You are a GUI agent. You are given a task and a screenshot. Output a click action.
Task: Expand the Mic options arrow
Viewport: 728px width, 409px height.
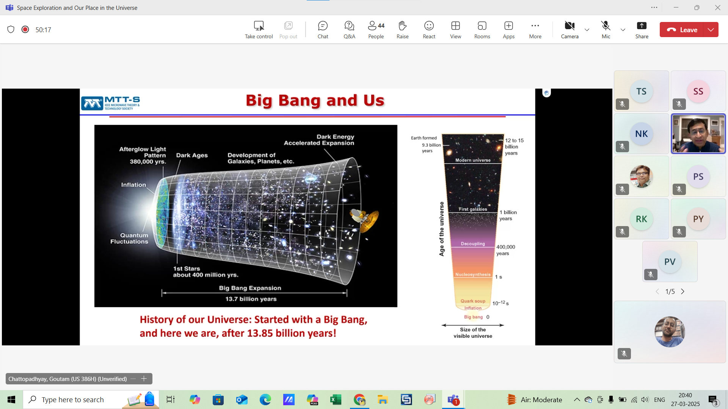click(x=623, y=30)
